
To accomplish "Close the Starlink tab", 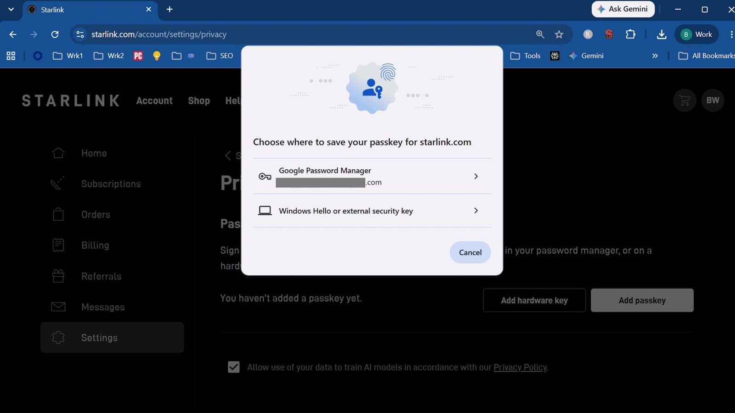I will coord(148,9).
